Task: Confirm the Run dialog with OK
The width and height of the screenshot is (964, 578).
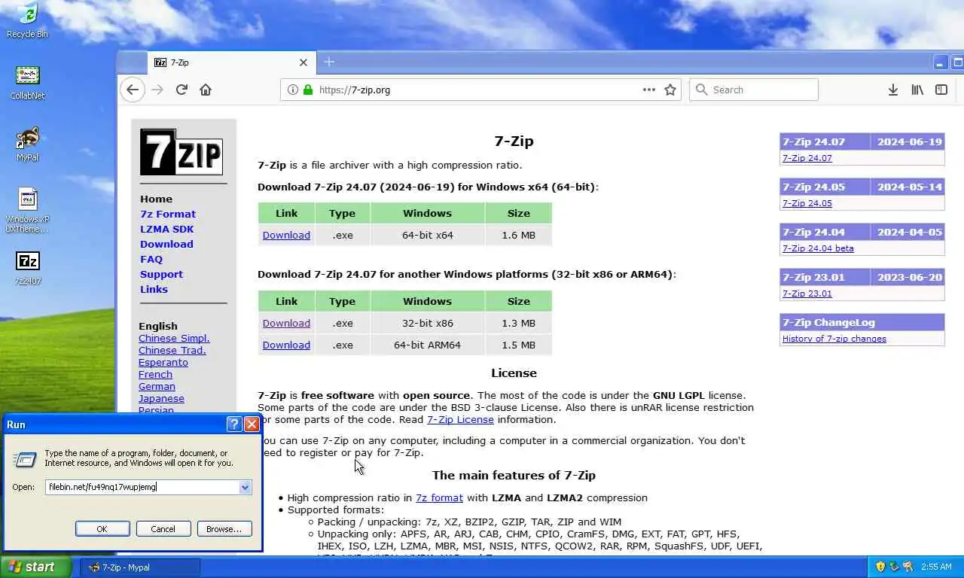Action: pos(102,529)
